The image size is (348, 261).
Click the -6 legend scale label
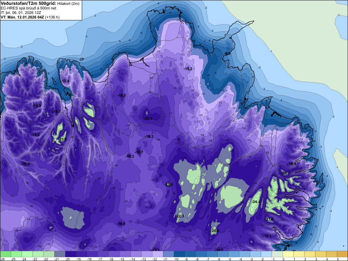(220, 259)
